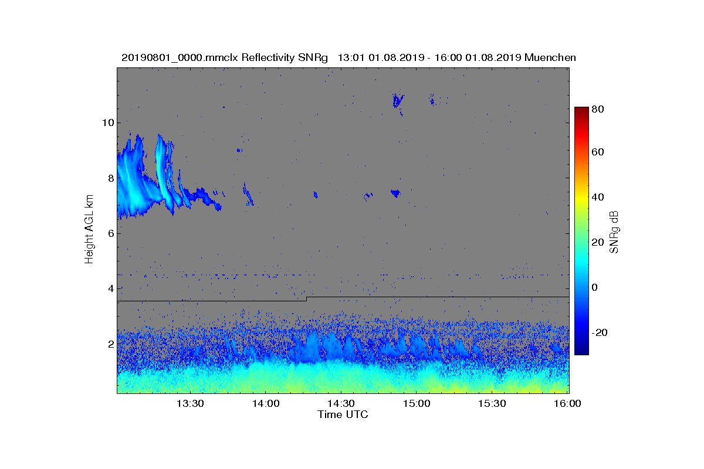Click the dark blue bottom of the colorbar
This screenshot has height=469, width=704.
(581, 350)
